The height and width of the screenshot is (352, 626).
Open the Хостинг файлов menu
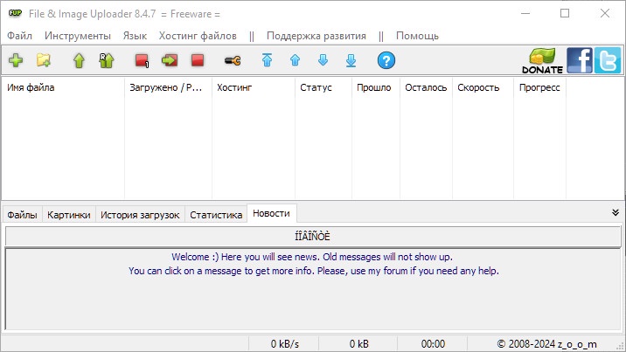coord(198,36)
